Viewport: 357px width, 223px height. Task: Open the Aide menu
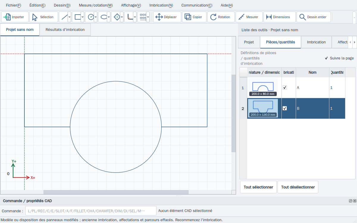[227, 5]
